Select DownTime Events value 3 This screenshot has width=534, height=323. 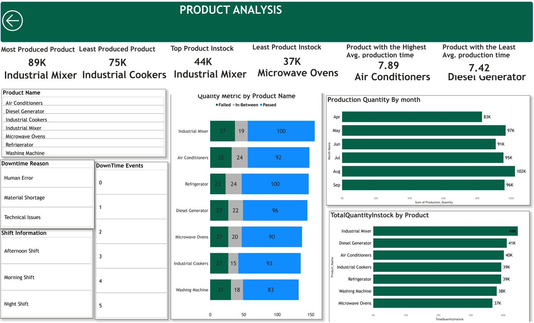click(101, 258)
